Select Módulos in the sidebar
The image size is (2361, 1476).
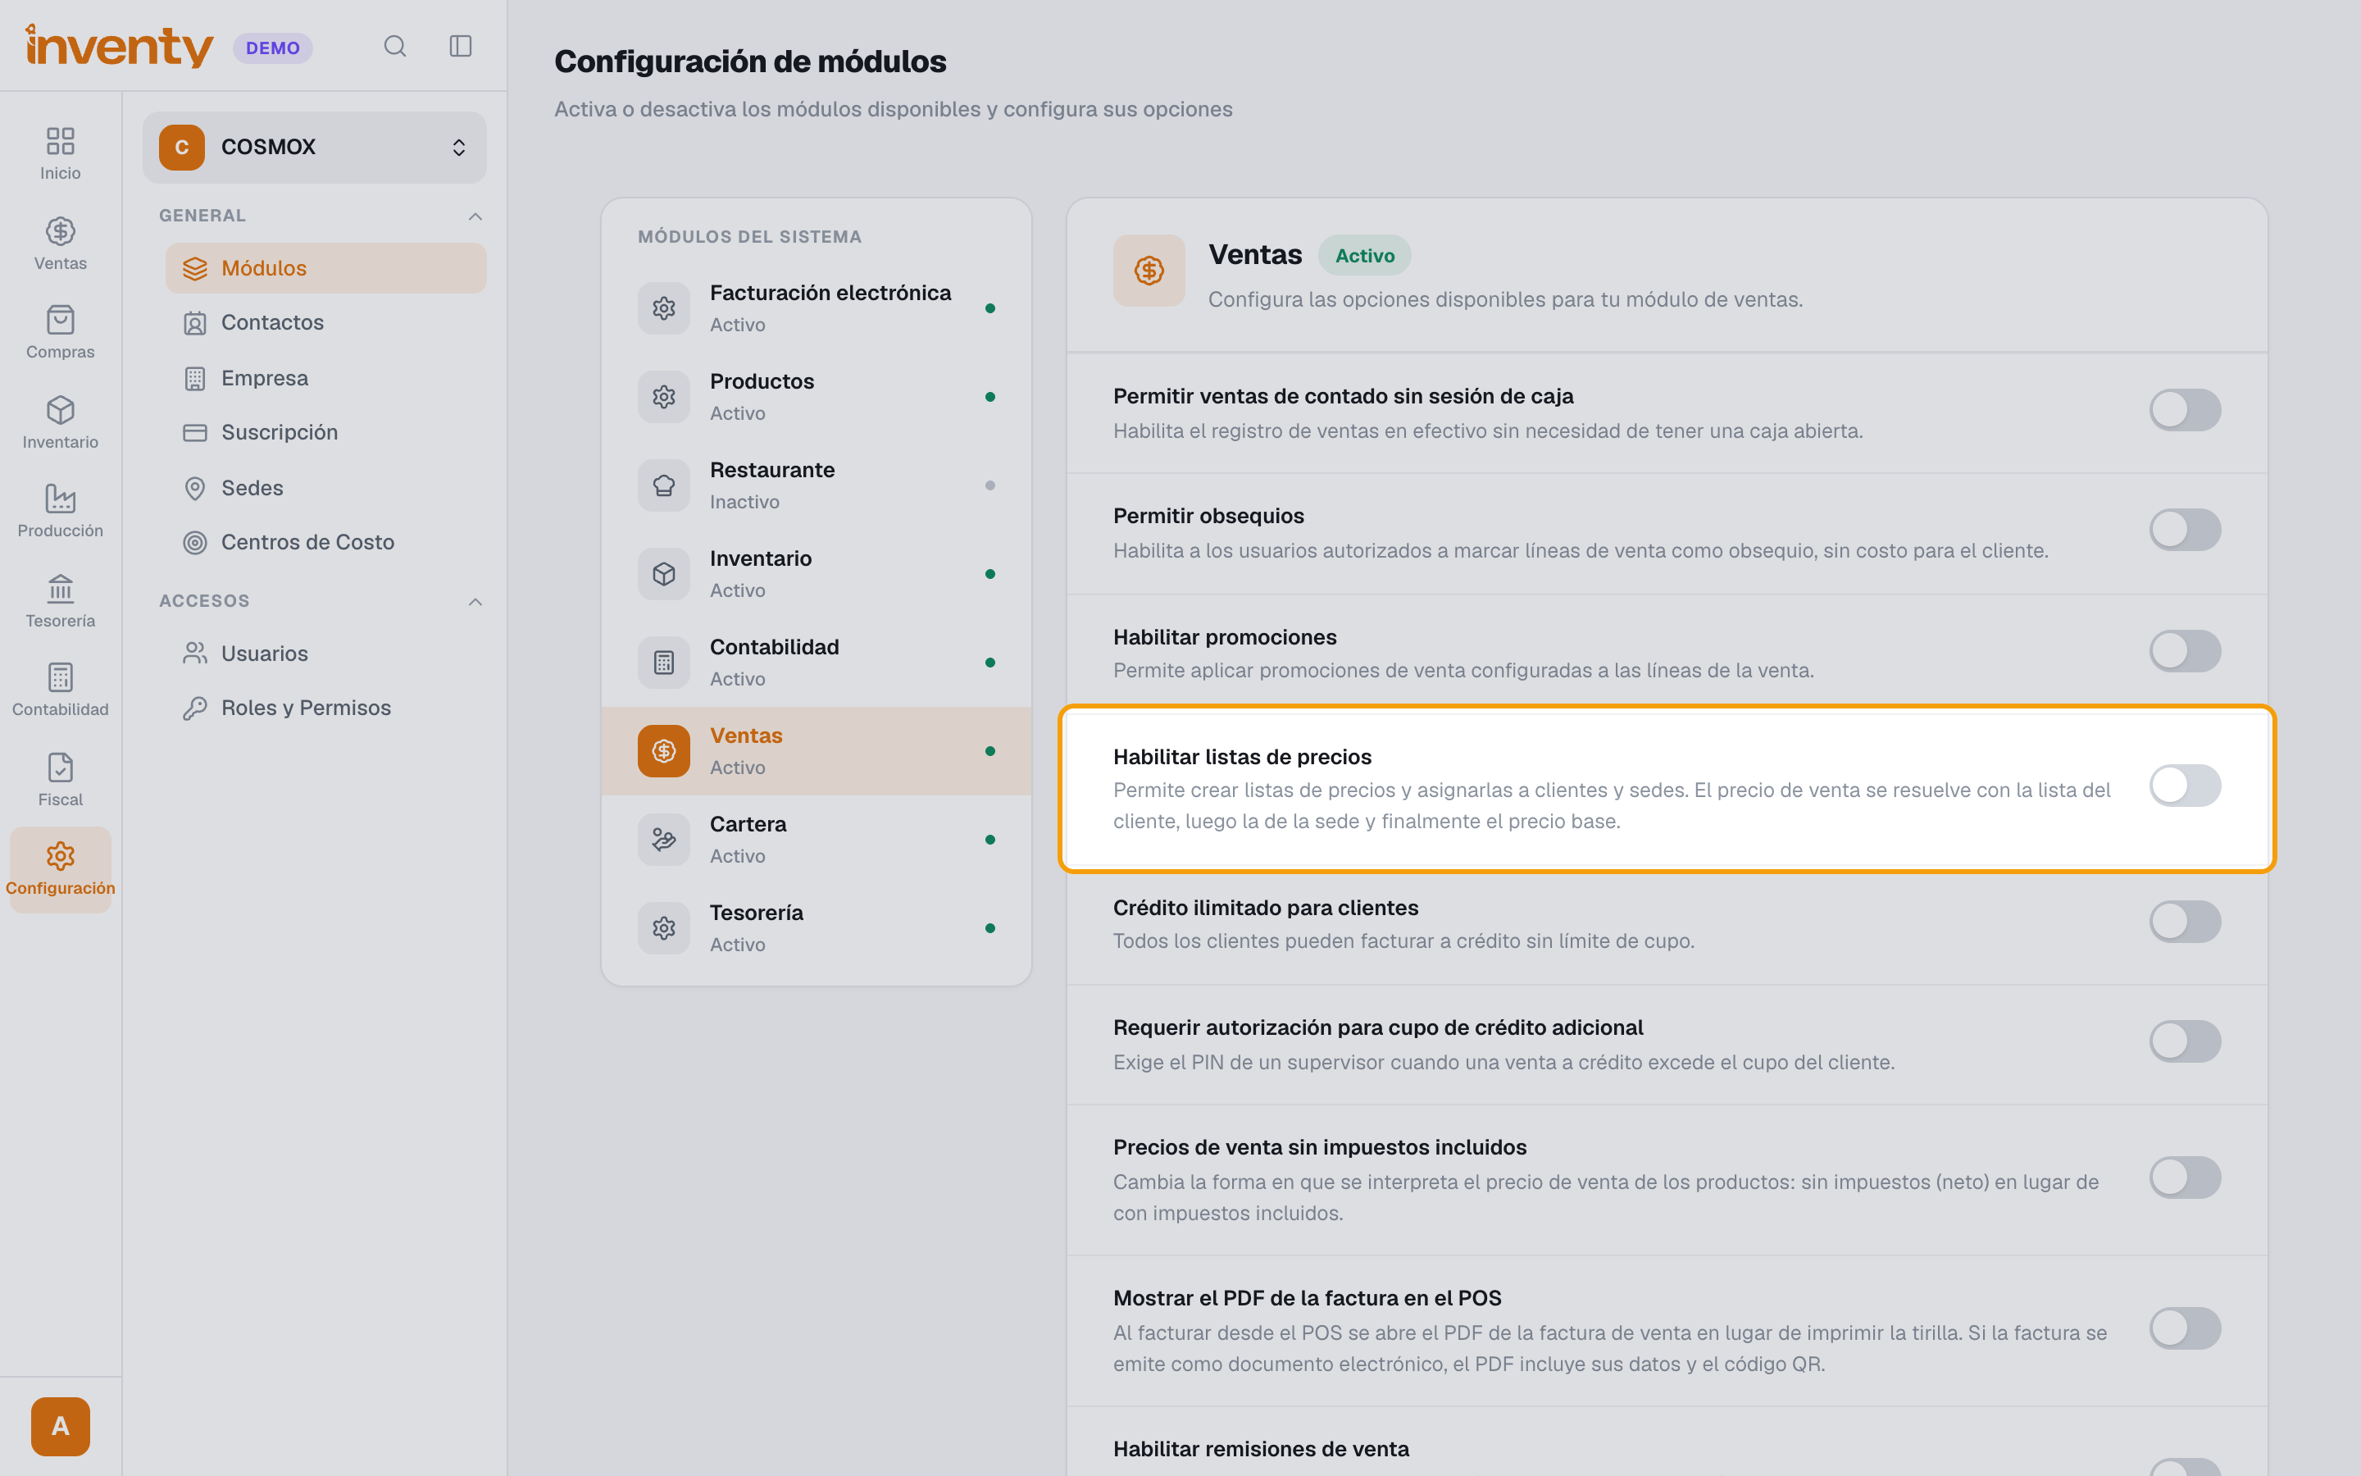pos(325,268)
